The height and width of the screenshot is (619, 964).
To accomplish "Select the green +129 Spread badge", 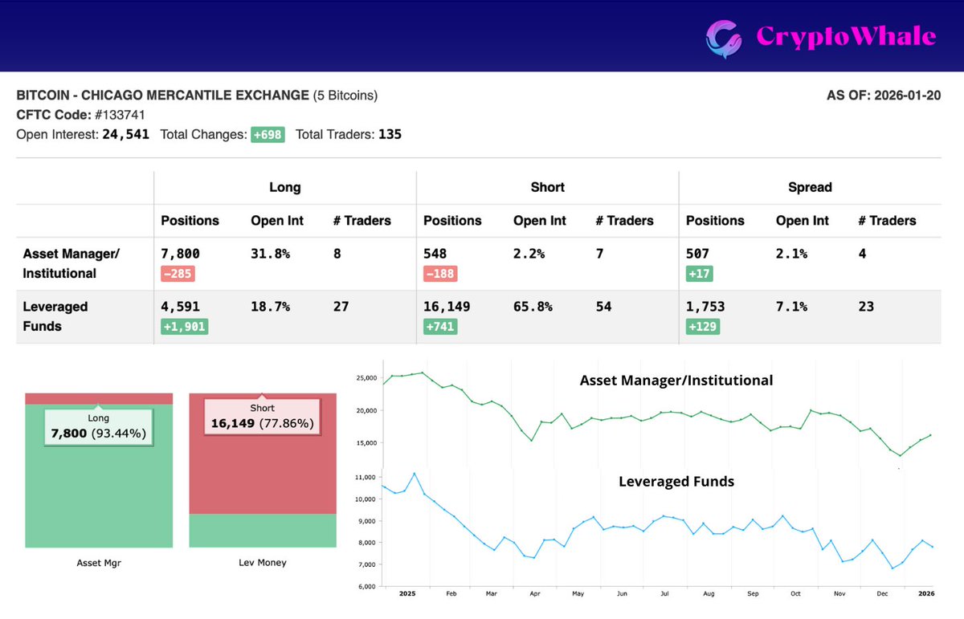I will coord(703,326).
